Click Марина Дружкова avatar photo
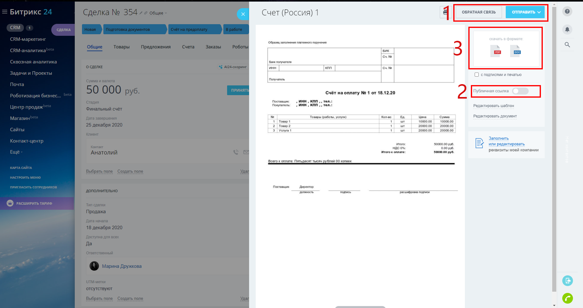Image resolution: width=583 pixels, height=308 pixels. 94,266
